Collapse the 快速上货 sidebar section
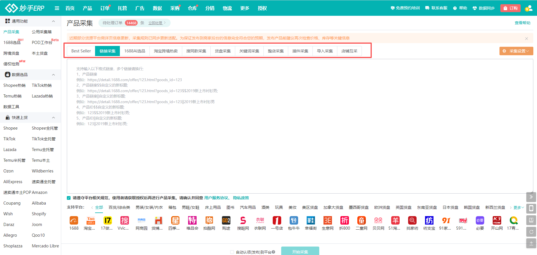 coord(54,117)
